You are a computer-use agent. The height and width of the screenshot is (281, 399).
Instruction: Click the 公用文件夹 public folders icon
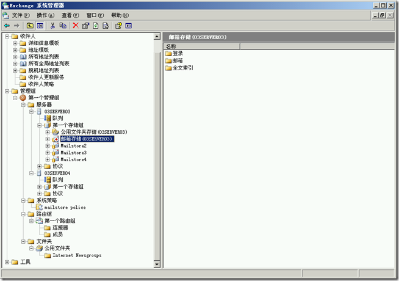pos(39,248)
